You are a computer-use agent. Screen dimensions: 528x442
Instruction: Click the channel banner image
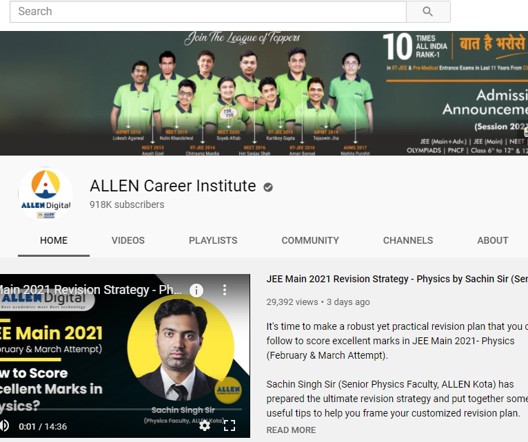tap(264, 93)
